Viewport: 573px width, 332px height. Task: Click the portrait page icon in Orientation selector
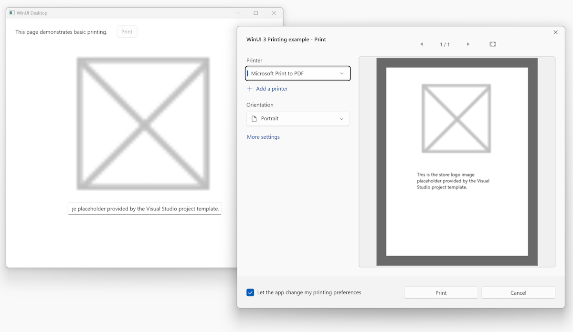coord(254,118)
